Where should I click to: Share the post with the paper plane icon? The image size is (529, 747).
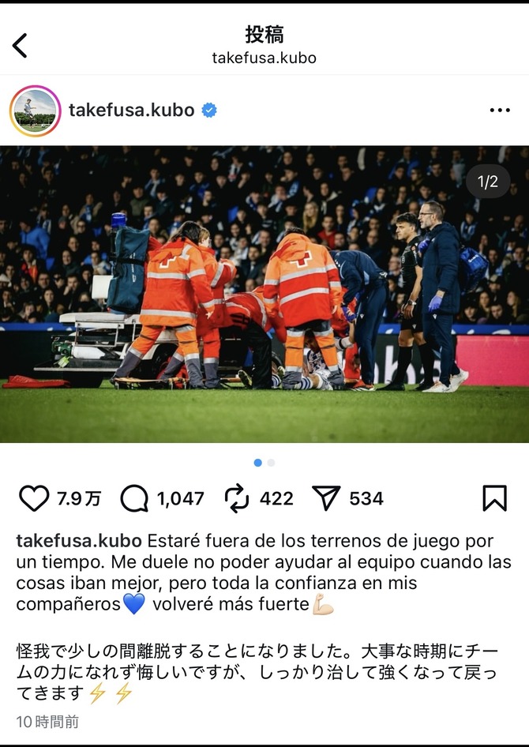tap(326, 497)
